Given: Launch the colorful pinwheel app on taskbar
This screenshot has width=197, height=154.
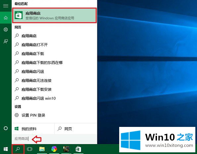Looking at the screenshot, I should tap(54, 149).
